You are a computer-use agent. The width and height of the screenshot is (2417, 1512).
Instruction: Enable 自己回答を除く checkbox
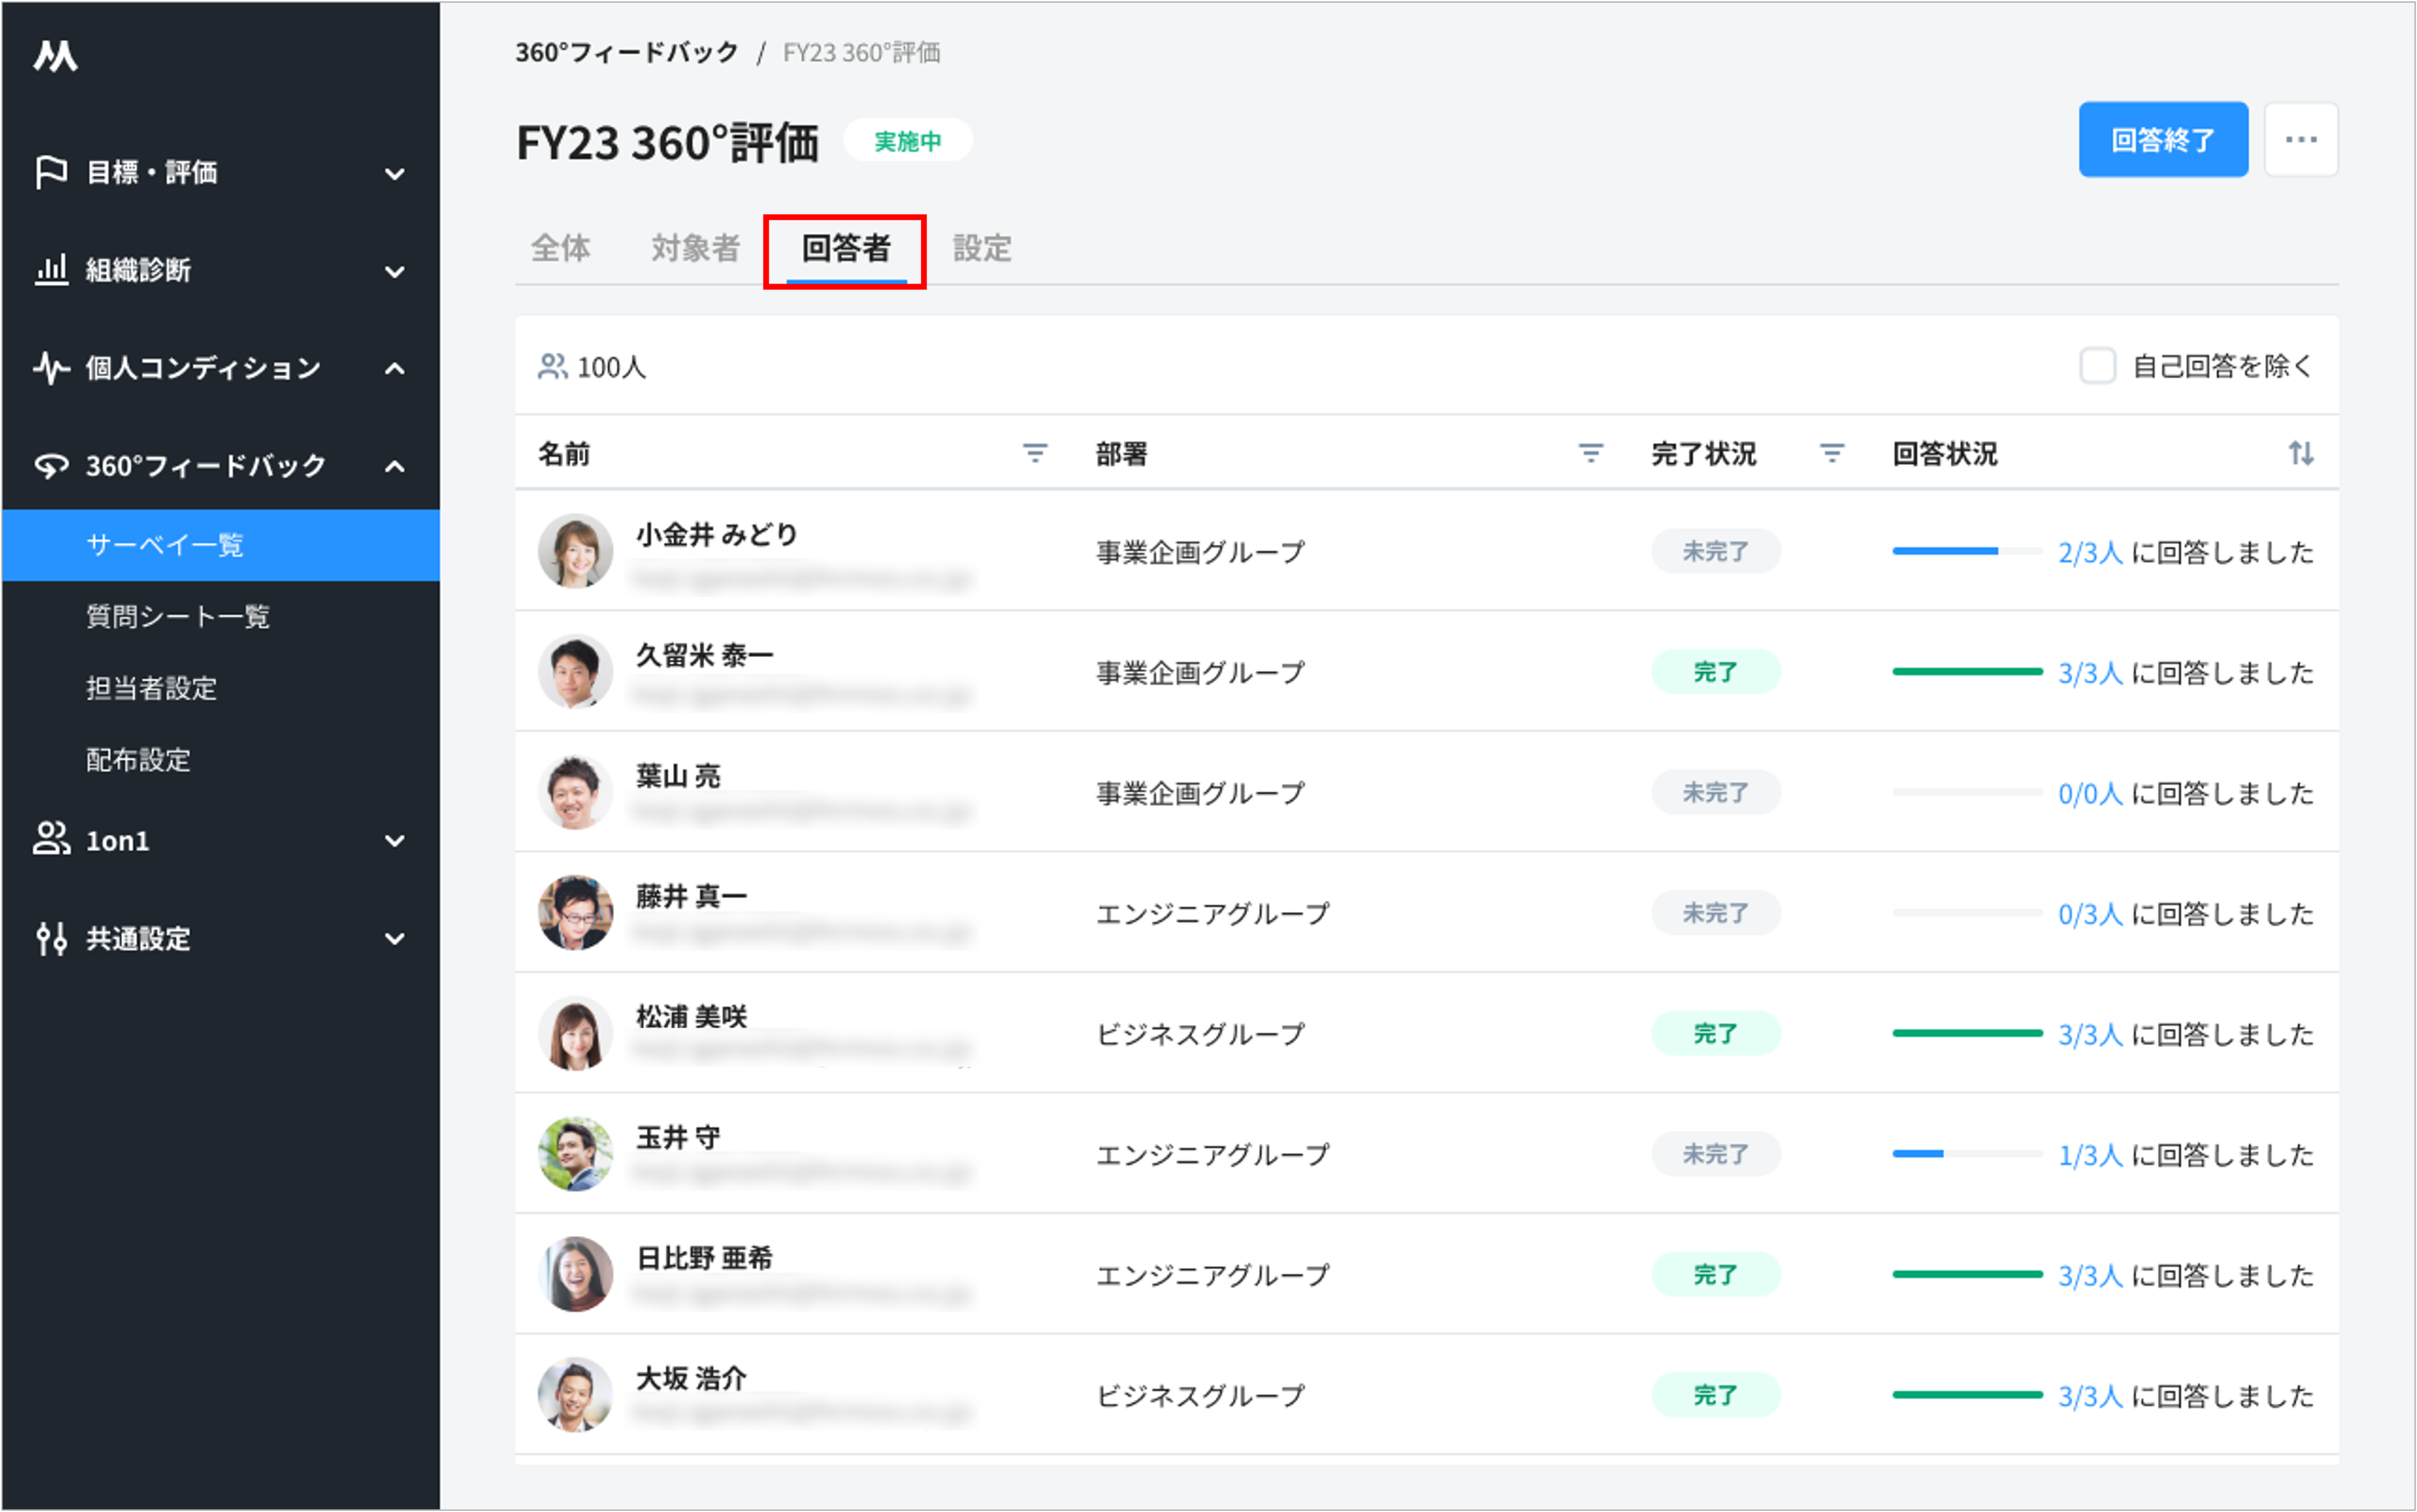click(2097, 366)
